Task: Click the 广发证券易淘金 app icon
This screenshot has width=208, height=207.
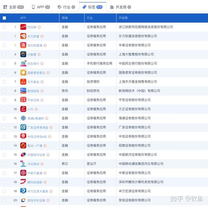Action: coord(23,127)
